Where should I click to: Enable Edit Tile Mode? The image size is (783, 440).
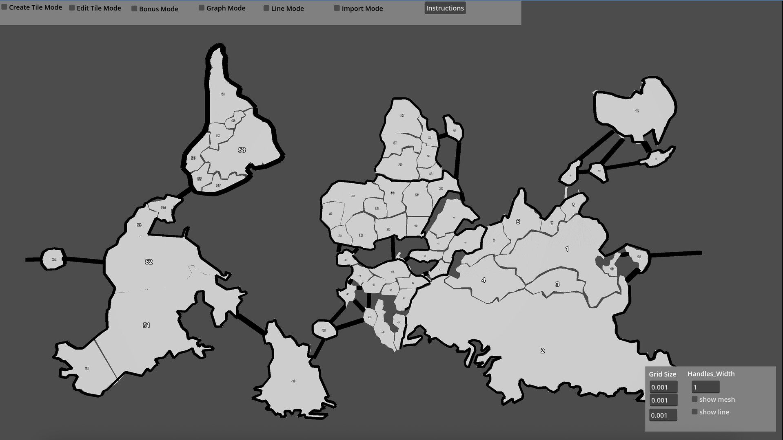[x=72, y=7]
